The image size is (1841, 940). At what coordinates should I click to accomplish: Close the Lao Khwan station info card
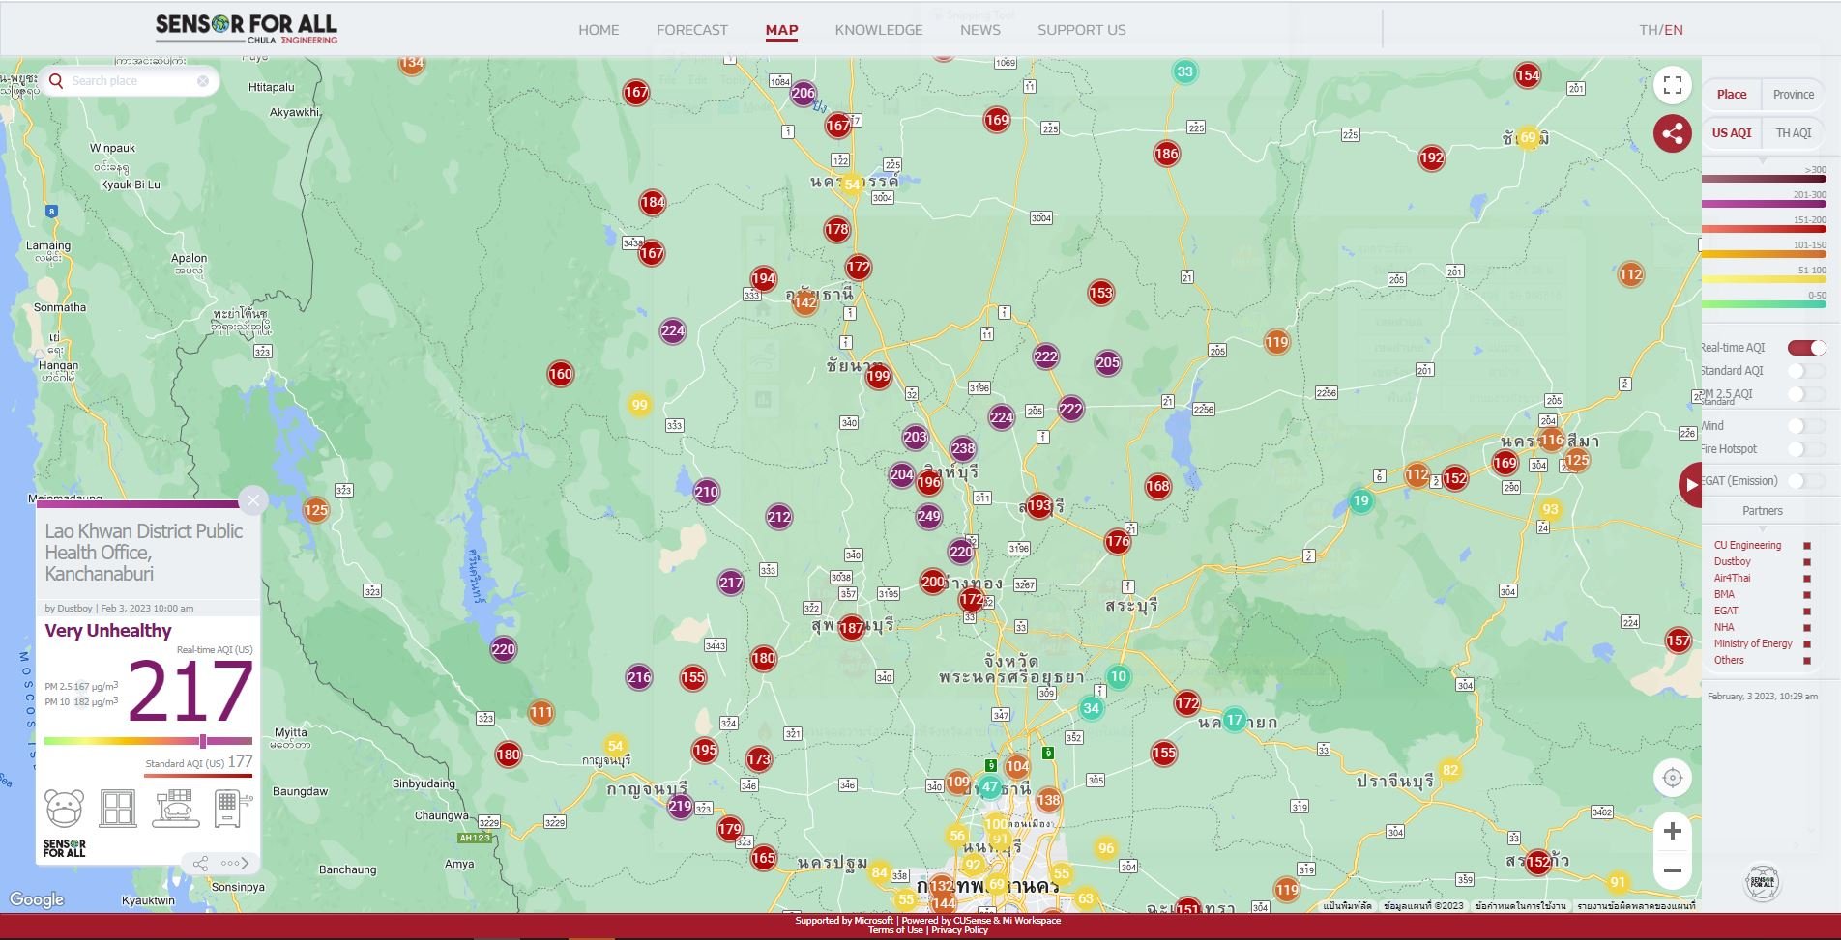(x=252, y=499)
